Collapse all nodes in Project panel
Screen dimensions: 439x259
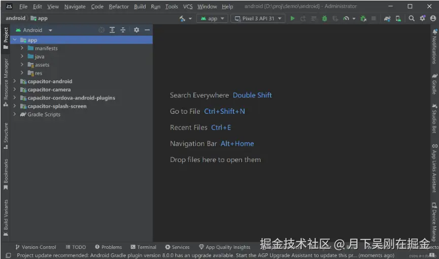tap(123, 30)
